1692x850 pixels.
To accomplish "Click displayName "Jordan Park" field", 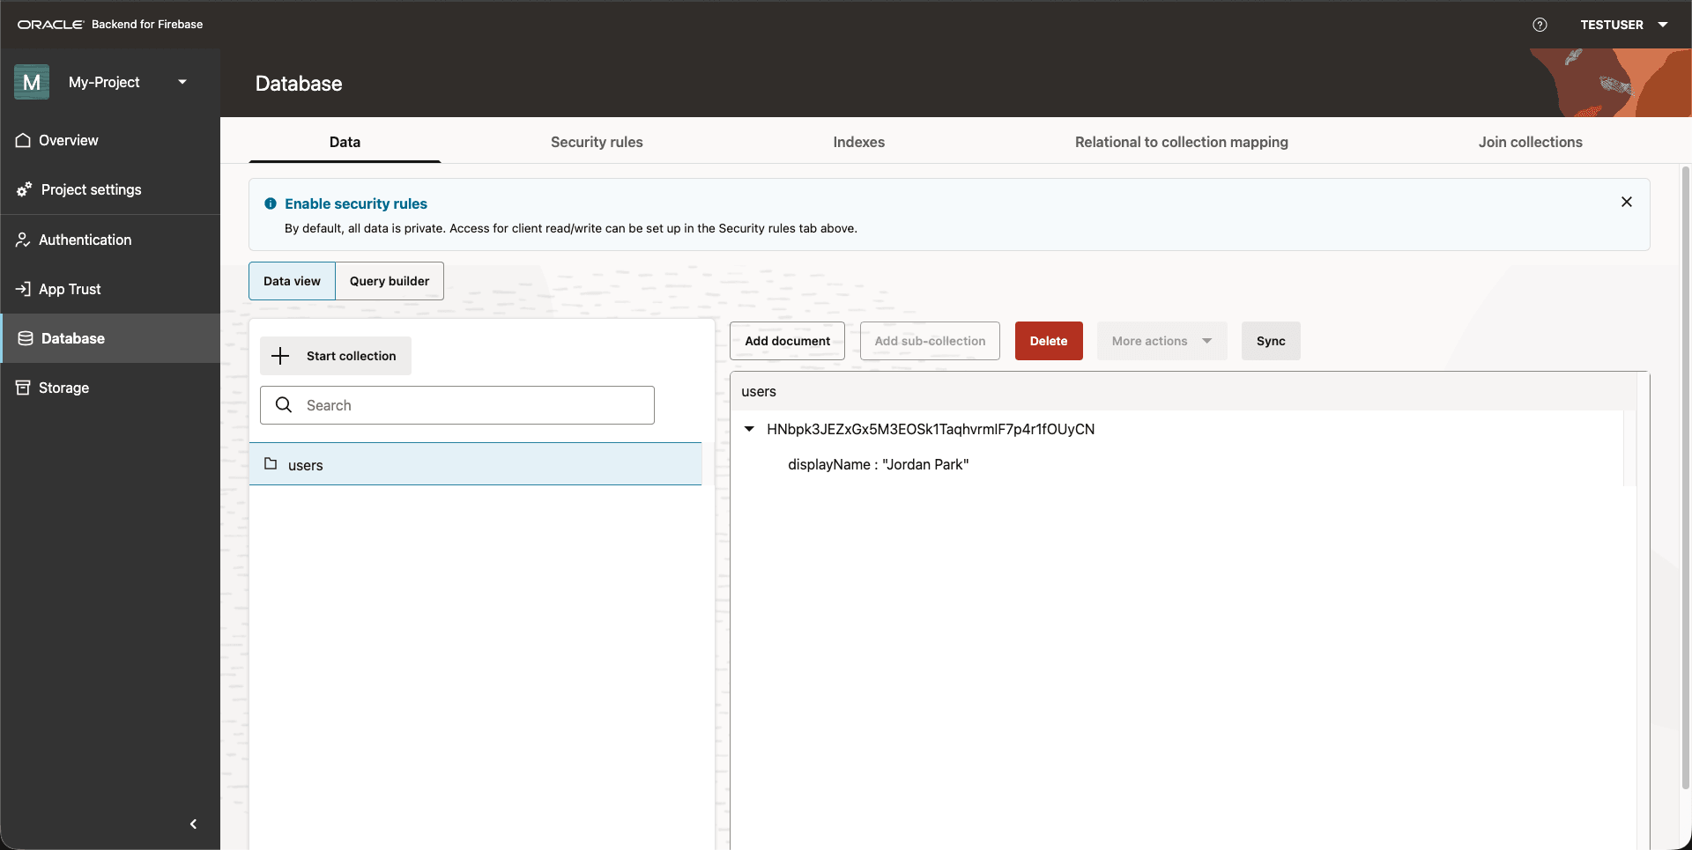I will coord(878,464).
